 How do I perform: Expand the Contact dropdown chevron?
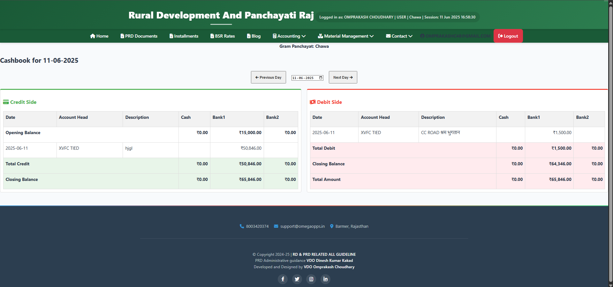[x=411, y=36]
